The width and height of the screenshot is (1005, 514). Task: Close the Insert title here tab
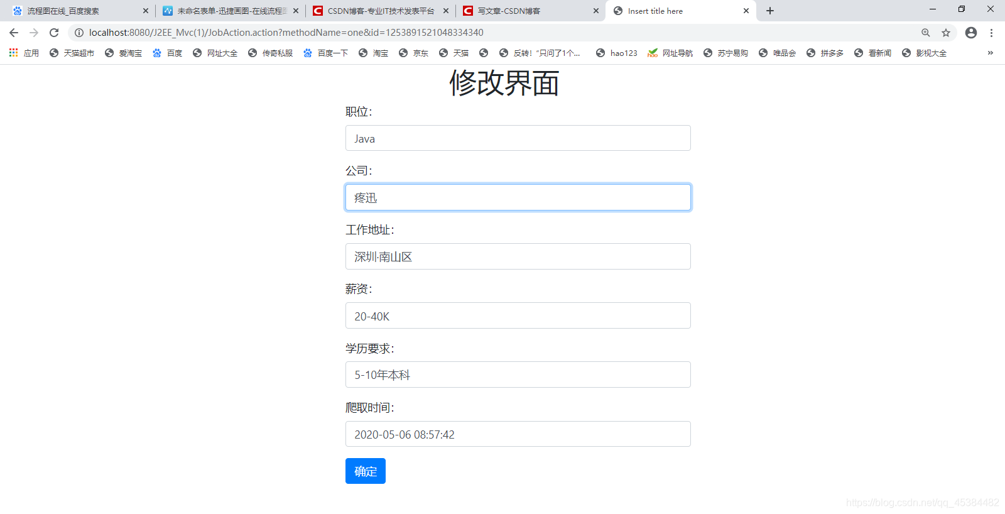(x=746, y=11)
